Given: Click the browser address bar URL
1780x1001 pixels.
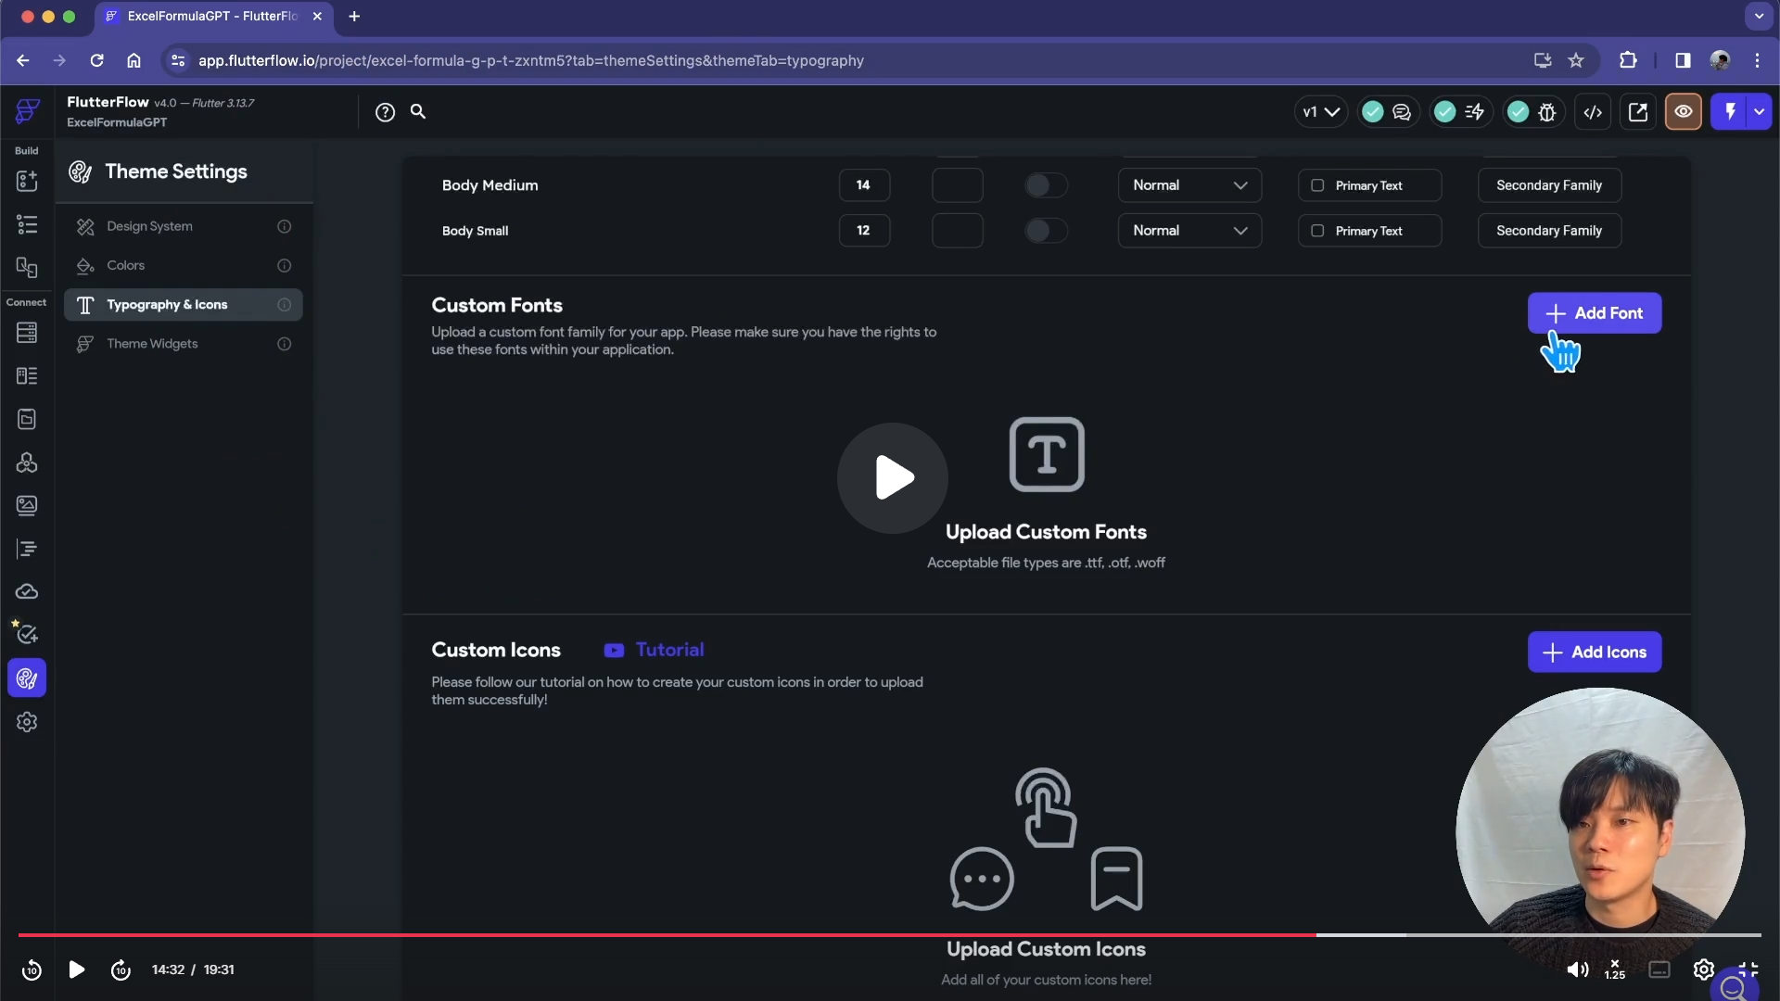Looking at the screenshot, I should [531, 61].
